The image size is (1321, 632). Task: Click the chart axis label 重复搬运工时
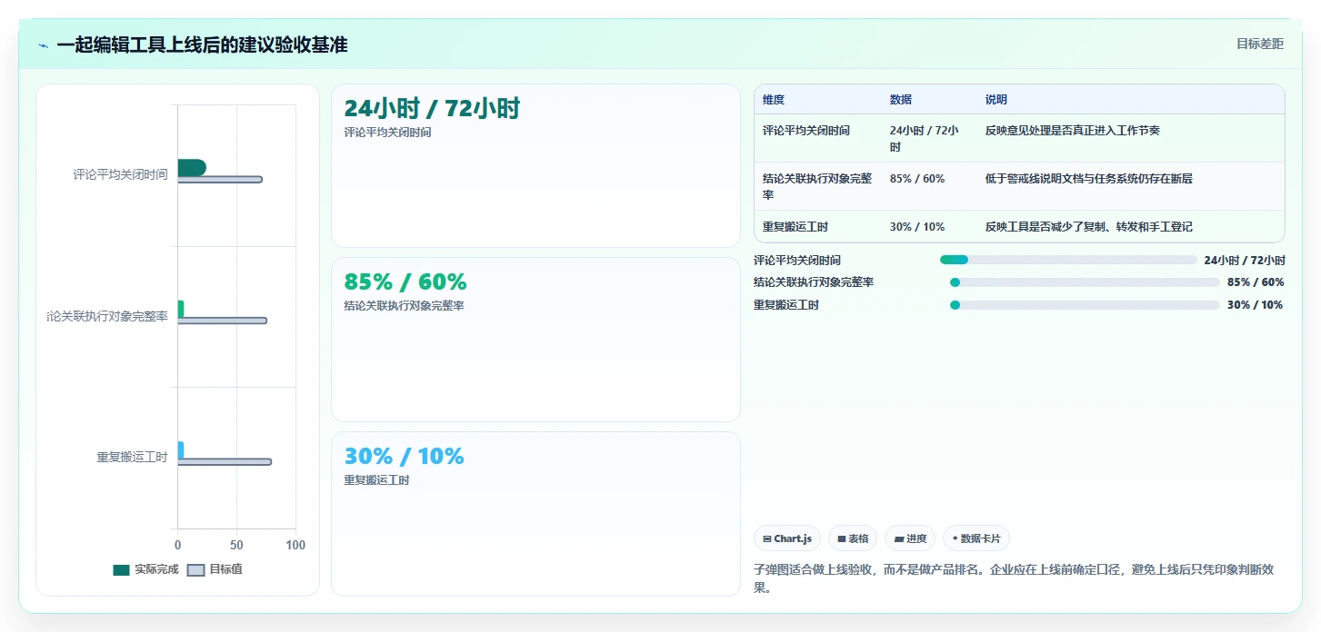click(132, 457)
